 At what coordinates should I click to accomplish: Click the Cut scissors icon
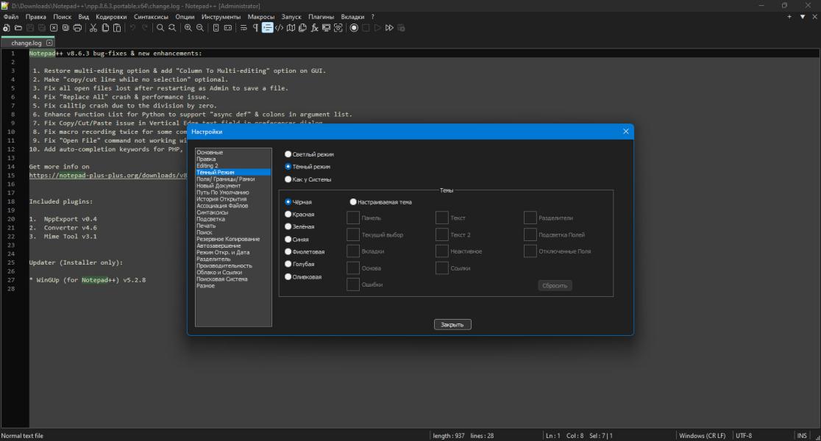[x=93, y=28]
